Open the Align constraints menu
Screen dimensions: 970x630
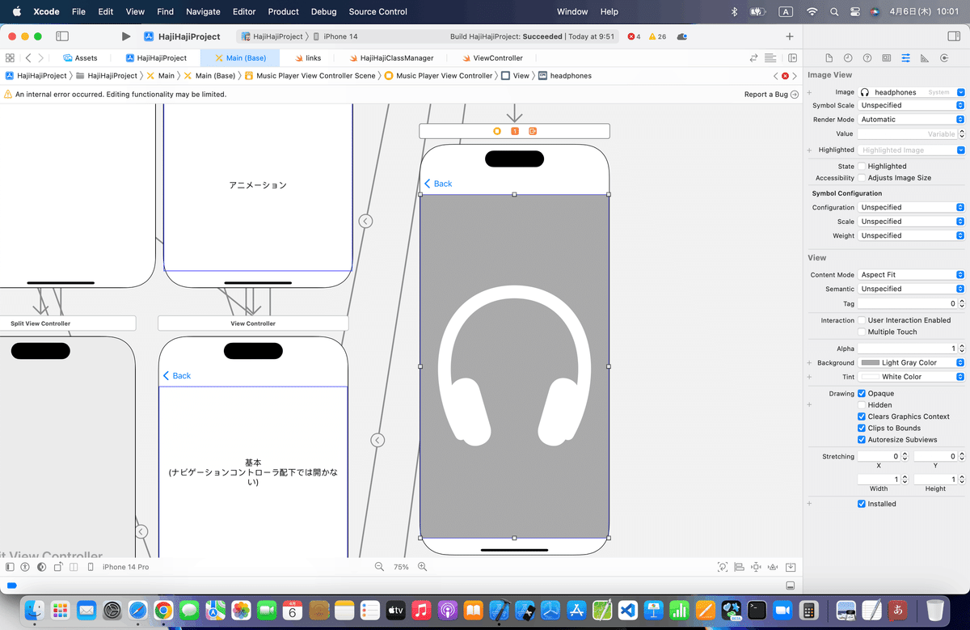coord(739,568)
